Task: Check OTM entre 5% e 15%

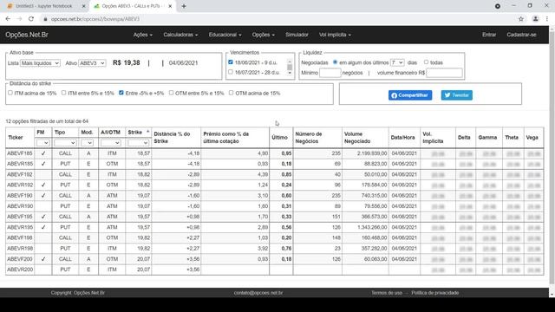Action: [x=172, y=93]
